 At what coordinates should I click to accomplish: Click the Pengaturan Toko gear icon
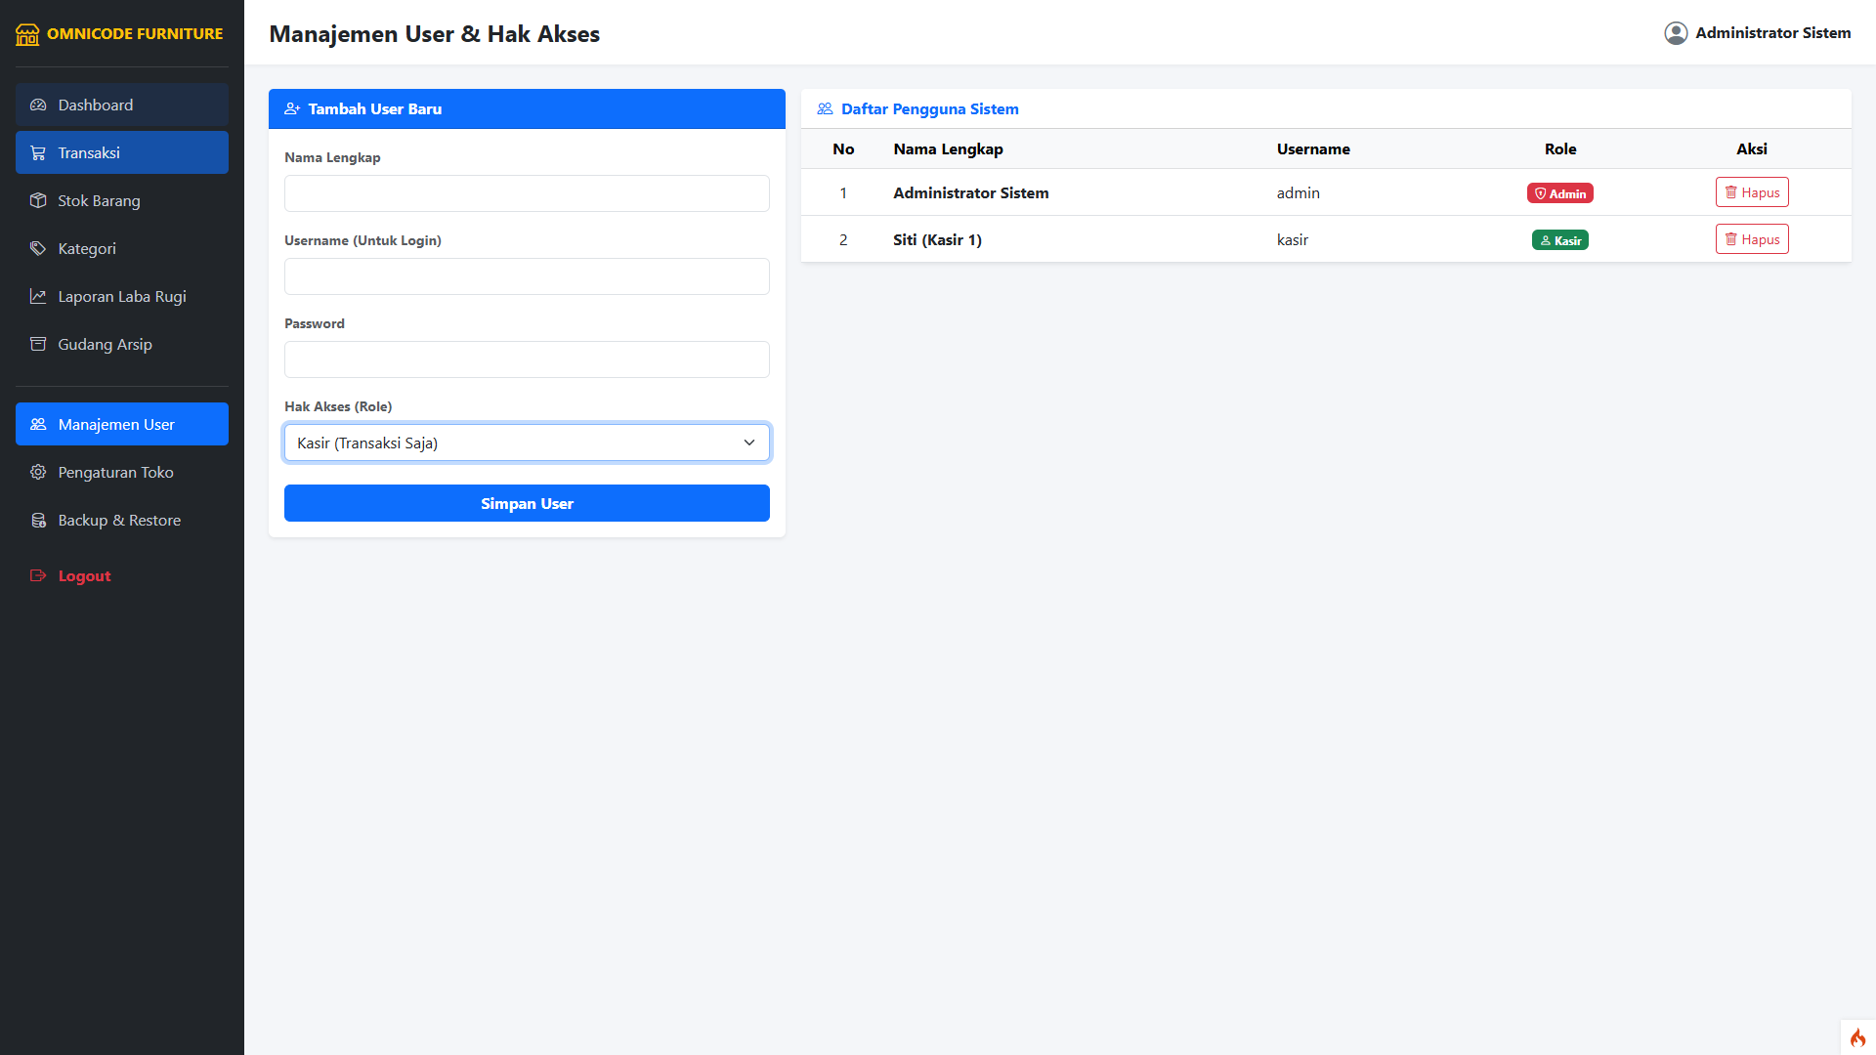pos(38,472)
